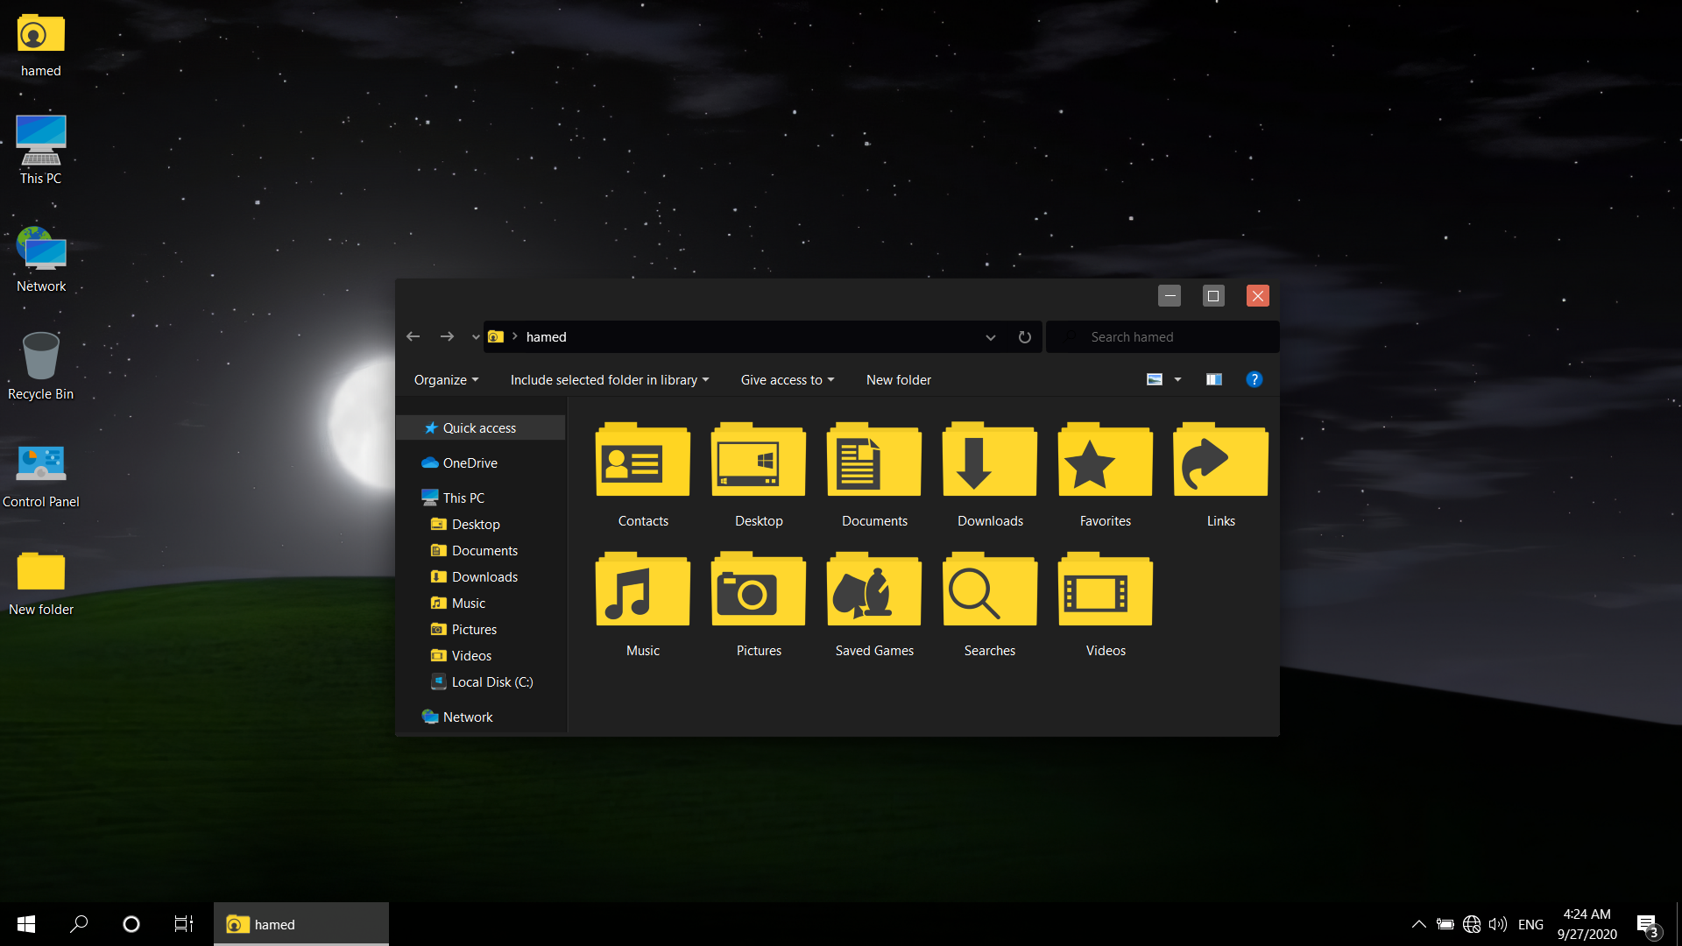Click the refresh button in address bar
Screen dimensions: 1682x946
click(x=1024, y=337)
